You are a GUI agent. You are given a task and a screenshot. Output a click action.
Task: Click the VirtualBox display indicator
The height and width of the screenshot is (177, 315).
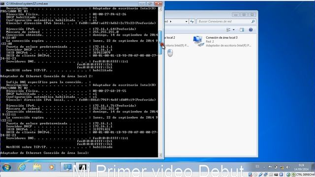tap(276, 175)
